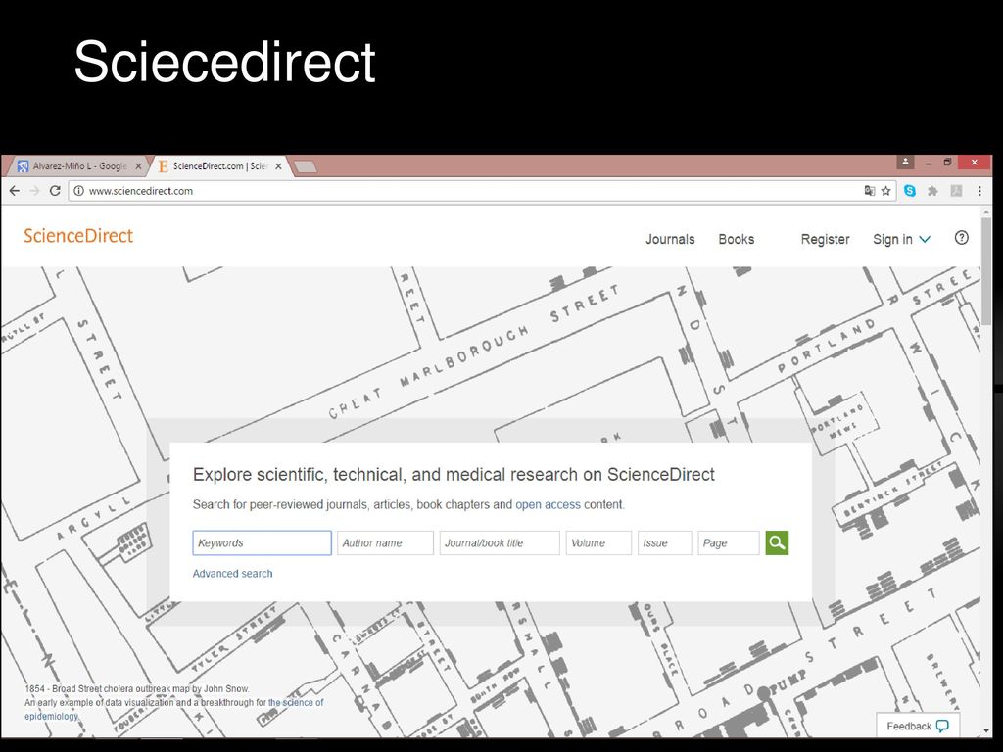
Task: Click the puzzle-piece extension icon
Action: pyautogui.click(x=932, y=191)
